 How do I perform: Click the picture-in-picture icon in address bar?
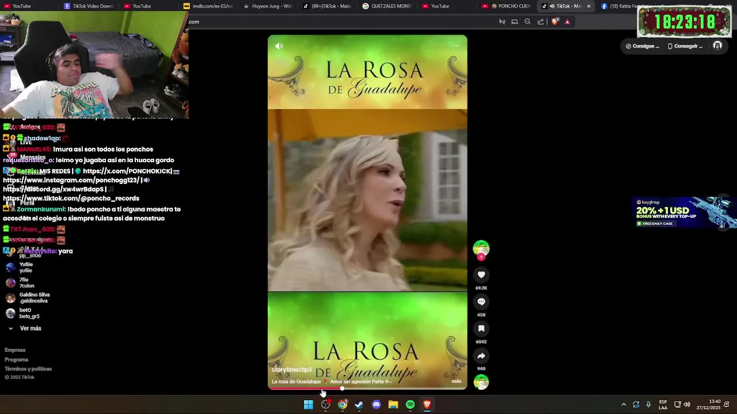pos(515,22)
